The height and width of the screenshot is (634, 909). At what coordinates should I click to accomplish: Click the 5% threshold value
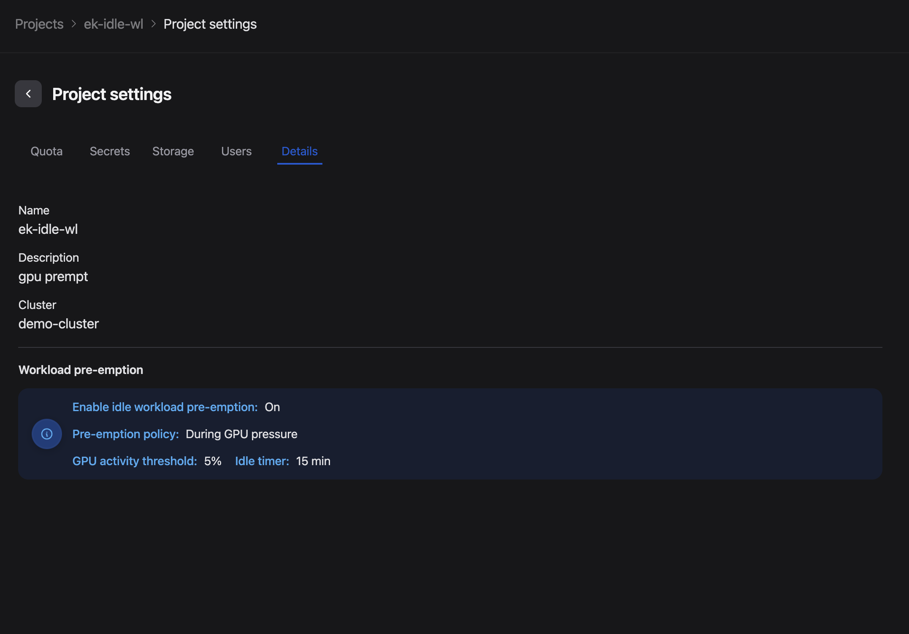pyautogui.click(x=213, y=461)
